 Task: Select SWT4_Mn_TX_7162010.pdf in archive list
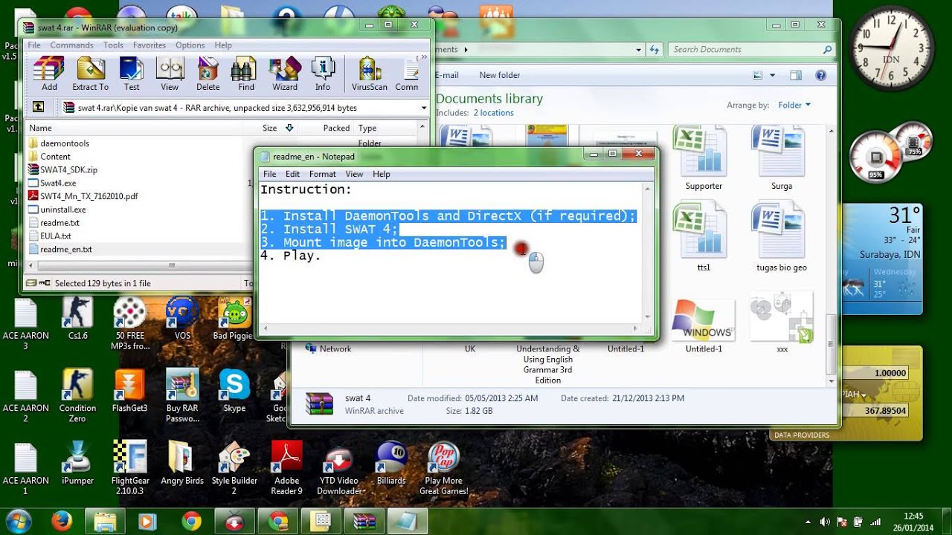tap(89, 196)
